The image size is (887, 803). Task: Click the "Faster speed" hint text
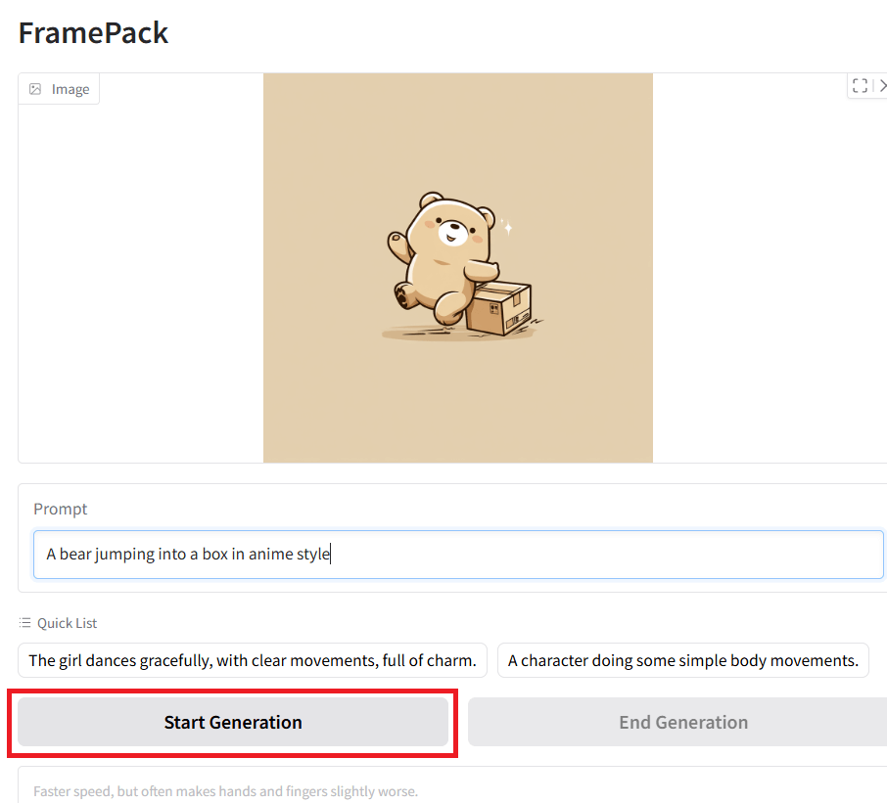(x=225, y=791)
